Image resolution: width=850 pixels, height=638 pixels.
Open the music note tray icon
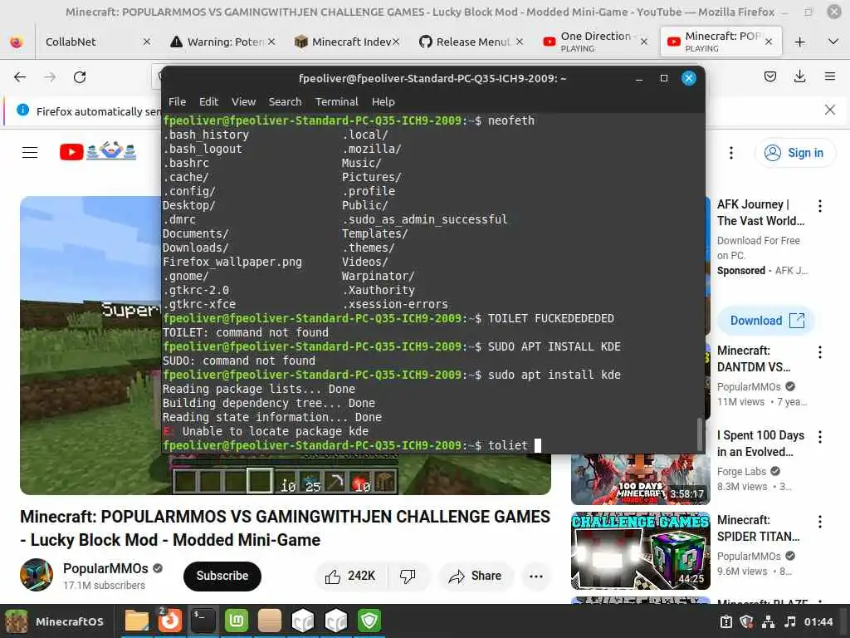pyautogui.click(x=790, y=621)
